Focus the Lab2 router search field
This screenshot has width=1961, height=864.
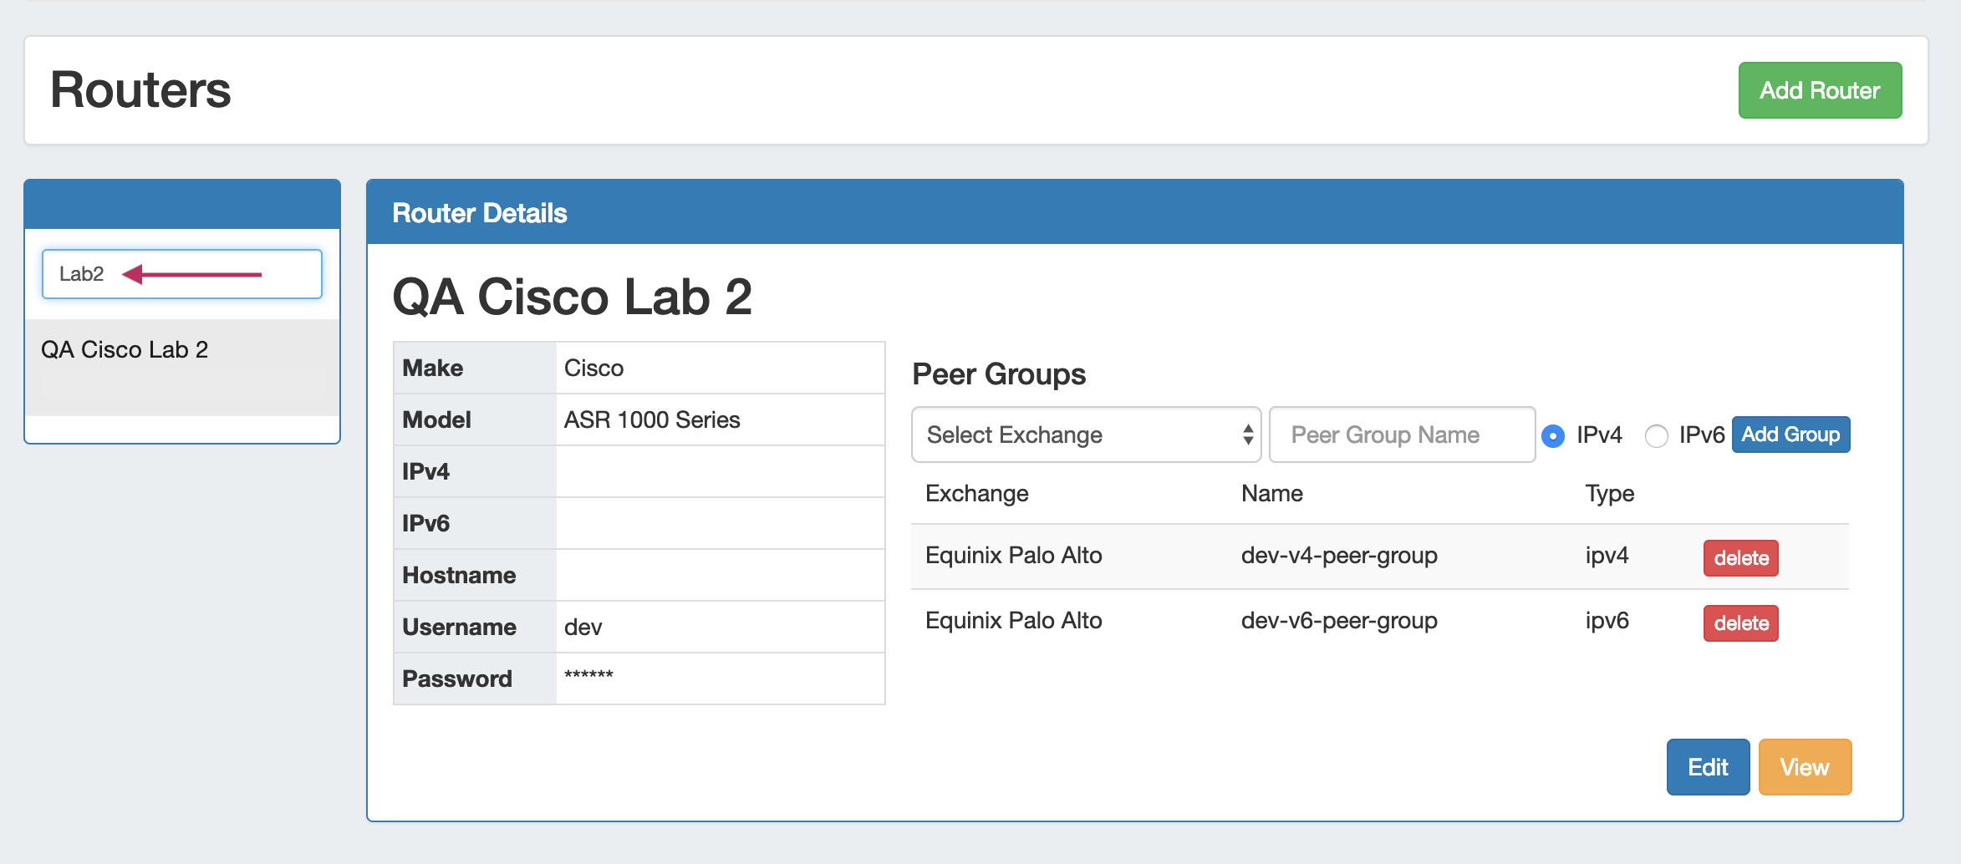coord(182,274)
